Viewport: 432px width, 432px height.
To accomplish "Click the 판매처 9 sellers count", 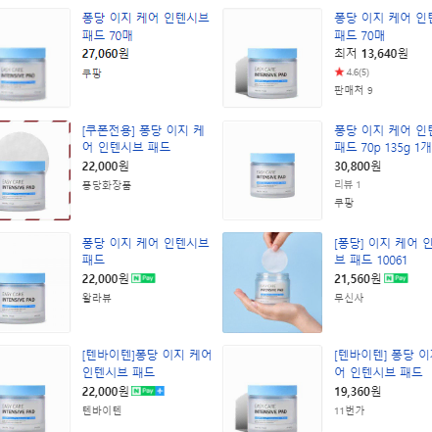I will point(354,90).
